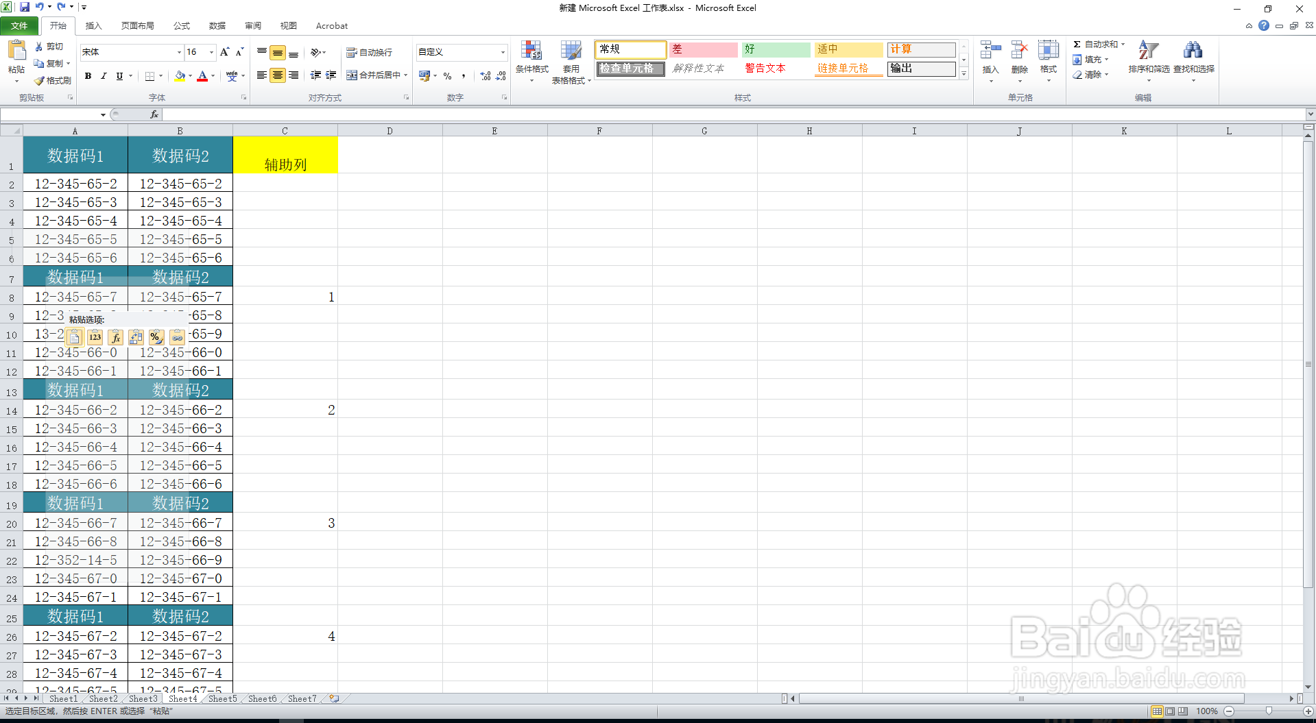Click the Cut scissors icon
This screenshot has width=1316, height=723.
point(39,47)
